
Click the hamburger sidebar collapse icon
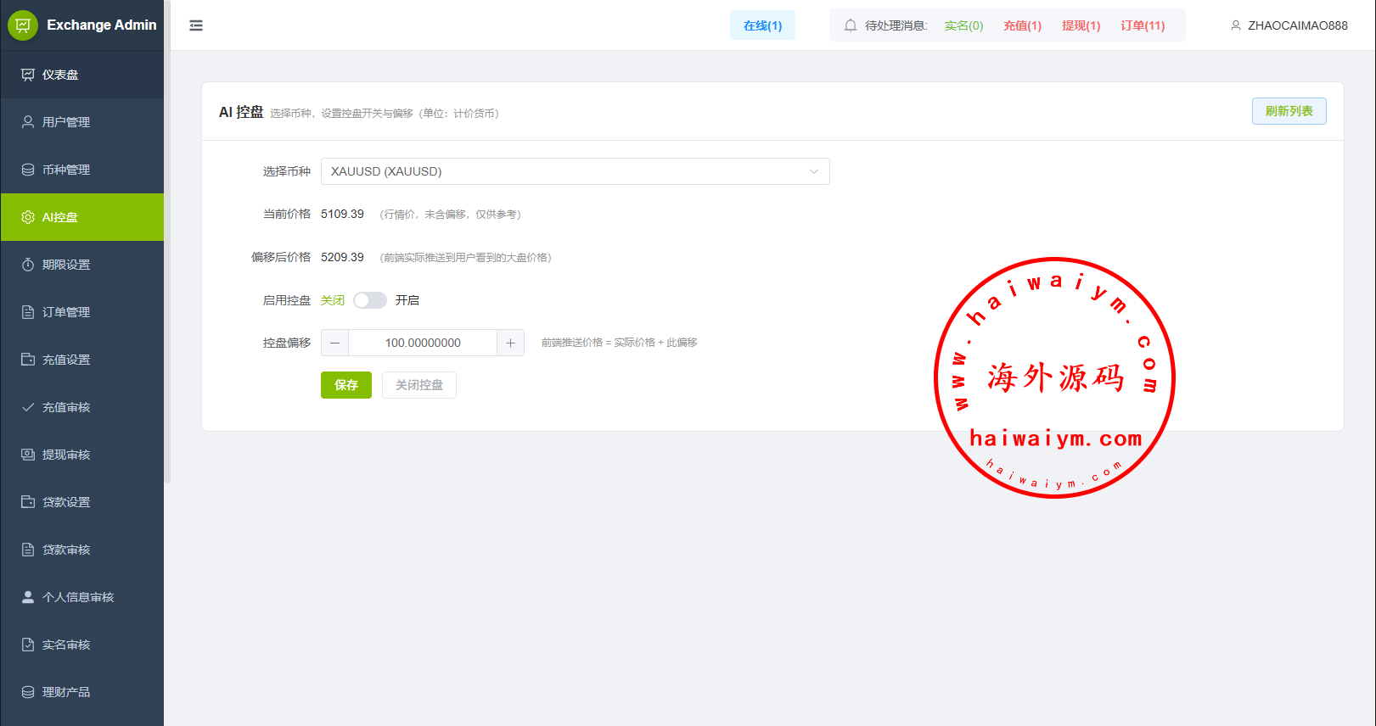196,25
